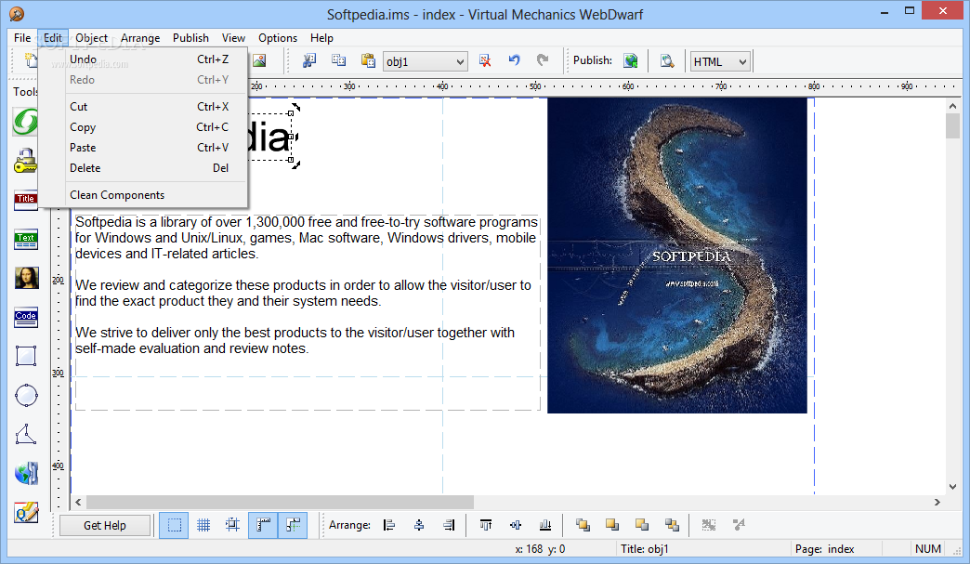Click the horizontal scrollbar thumb
The image size is (970, 564).
point(280,502)
